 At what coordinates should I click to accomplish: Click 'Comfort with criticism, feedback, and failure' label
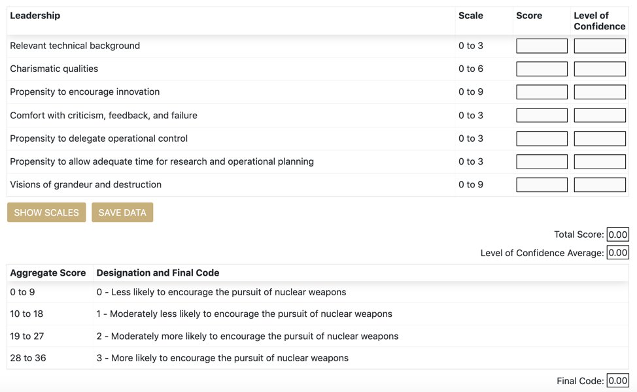click(103, 115)
